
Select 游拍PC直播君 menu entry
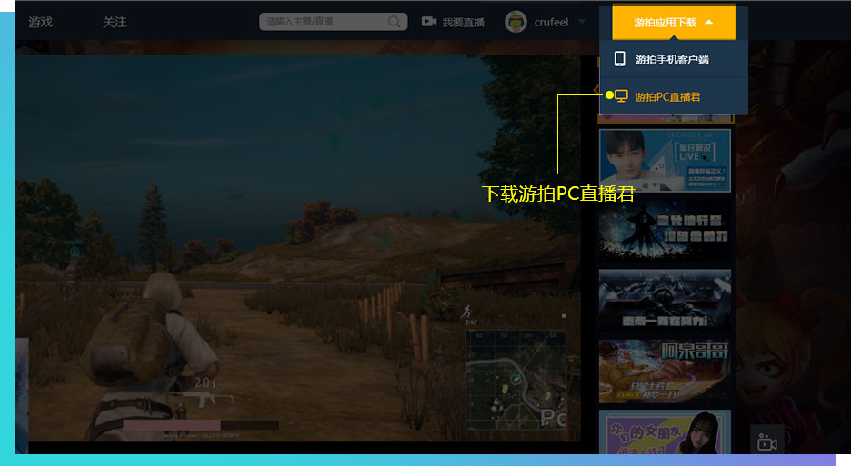coord(667,96)
